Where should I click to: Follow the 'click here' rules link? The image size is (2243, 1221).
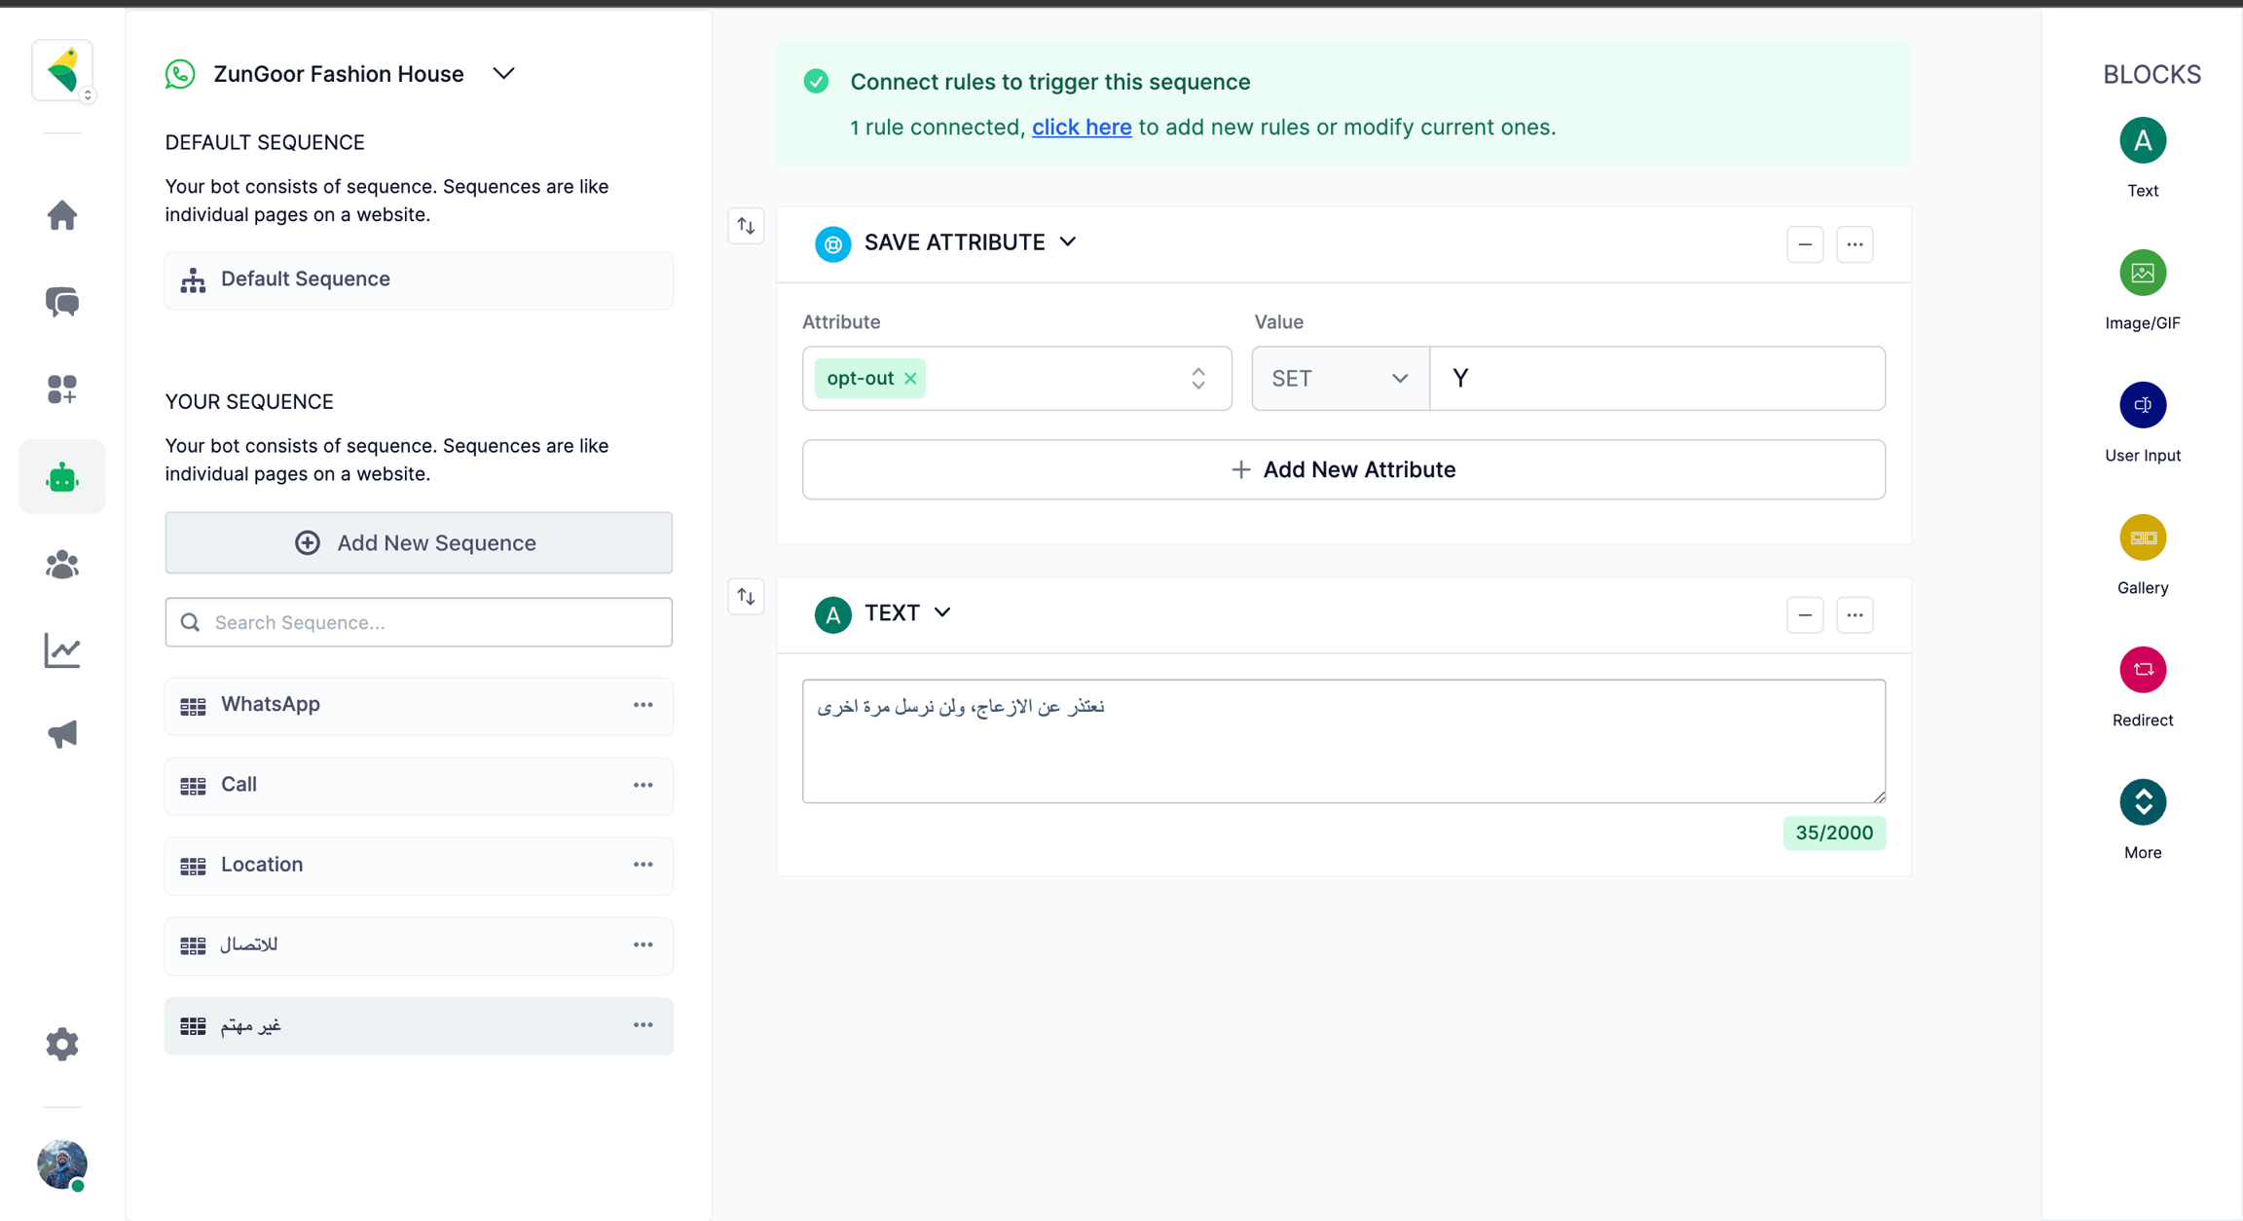pyautogui.click(x=1081, y=128)
